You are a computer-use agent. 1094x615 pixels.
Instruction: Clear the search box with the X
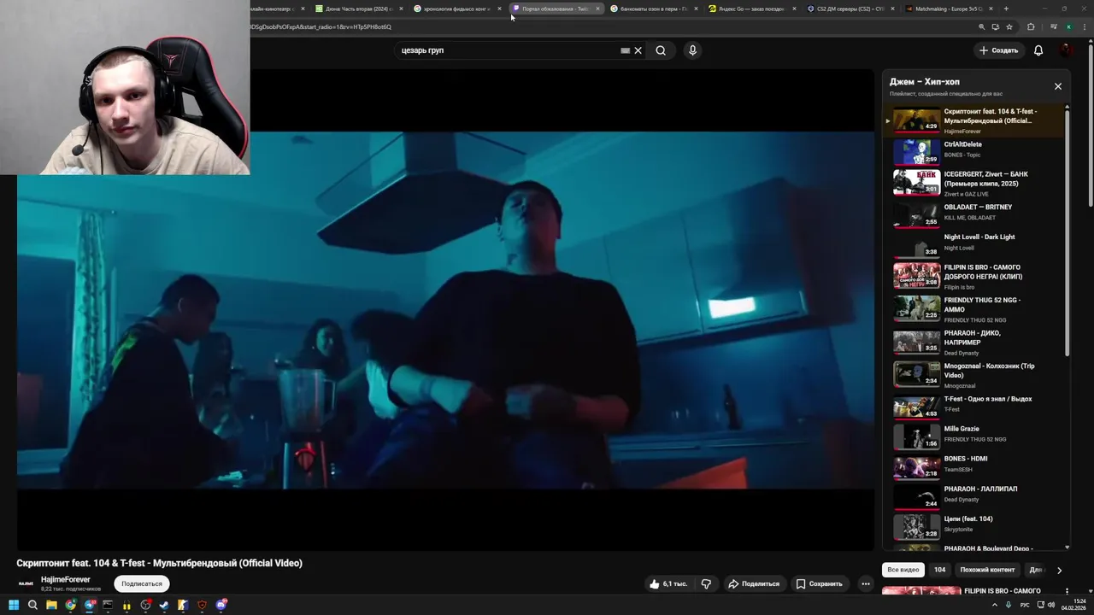[638, 50]
